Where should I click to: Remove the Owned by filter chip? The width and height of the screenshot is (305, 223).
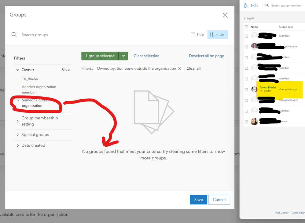179,68
